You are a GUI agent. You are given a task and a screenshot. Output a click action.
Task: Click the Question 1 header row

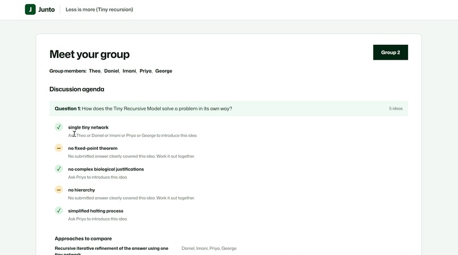[228, 108]
